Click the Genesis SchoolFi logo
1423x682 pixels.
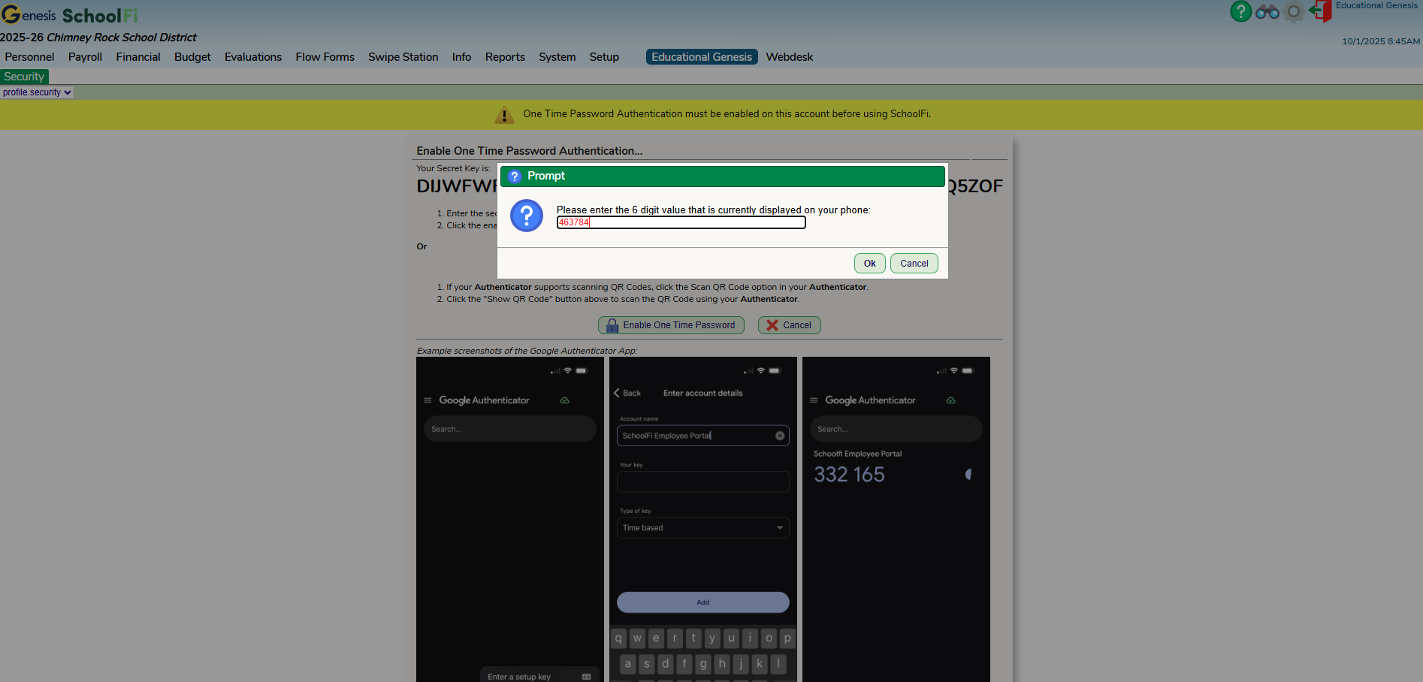(x=69, y=15)
